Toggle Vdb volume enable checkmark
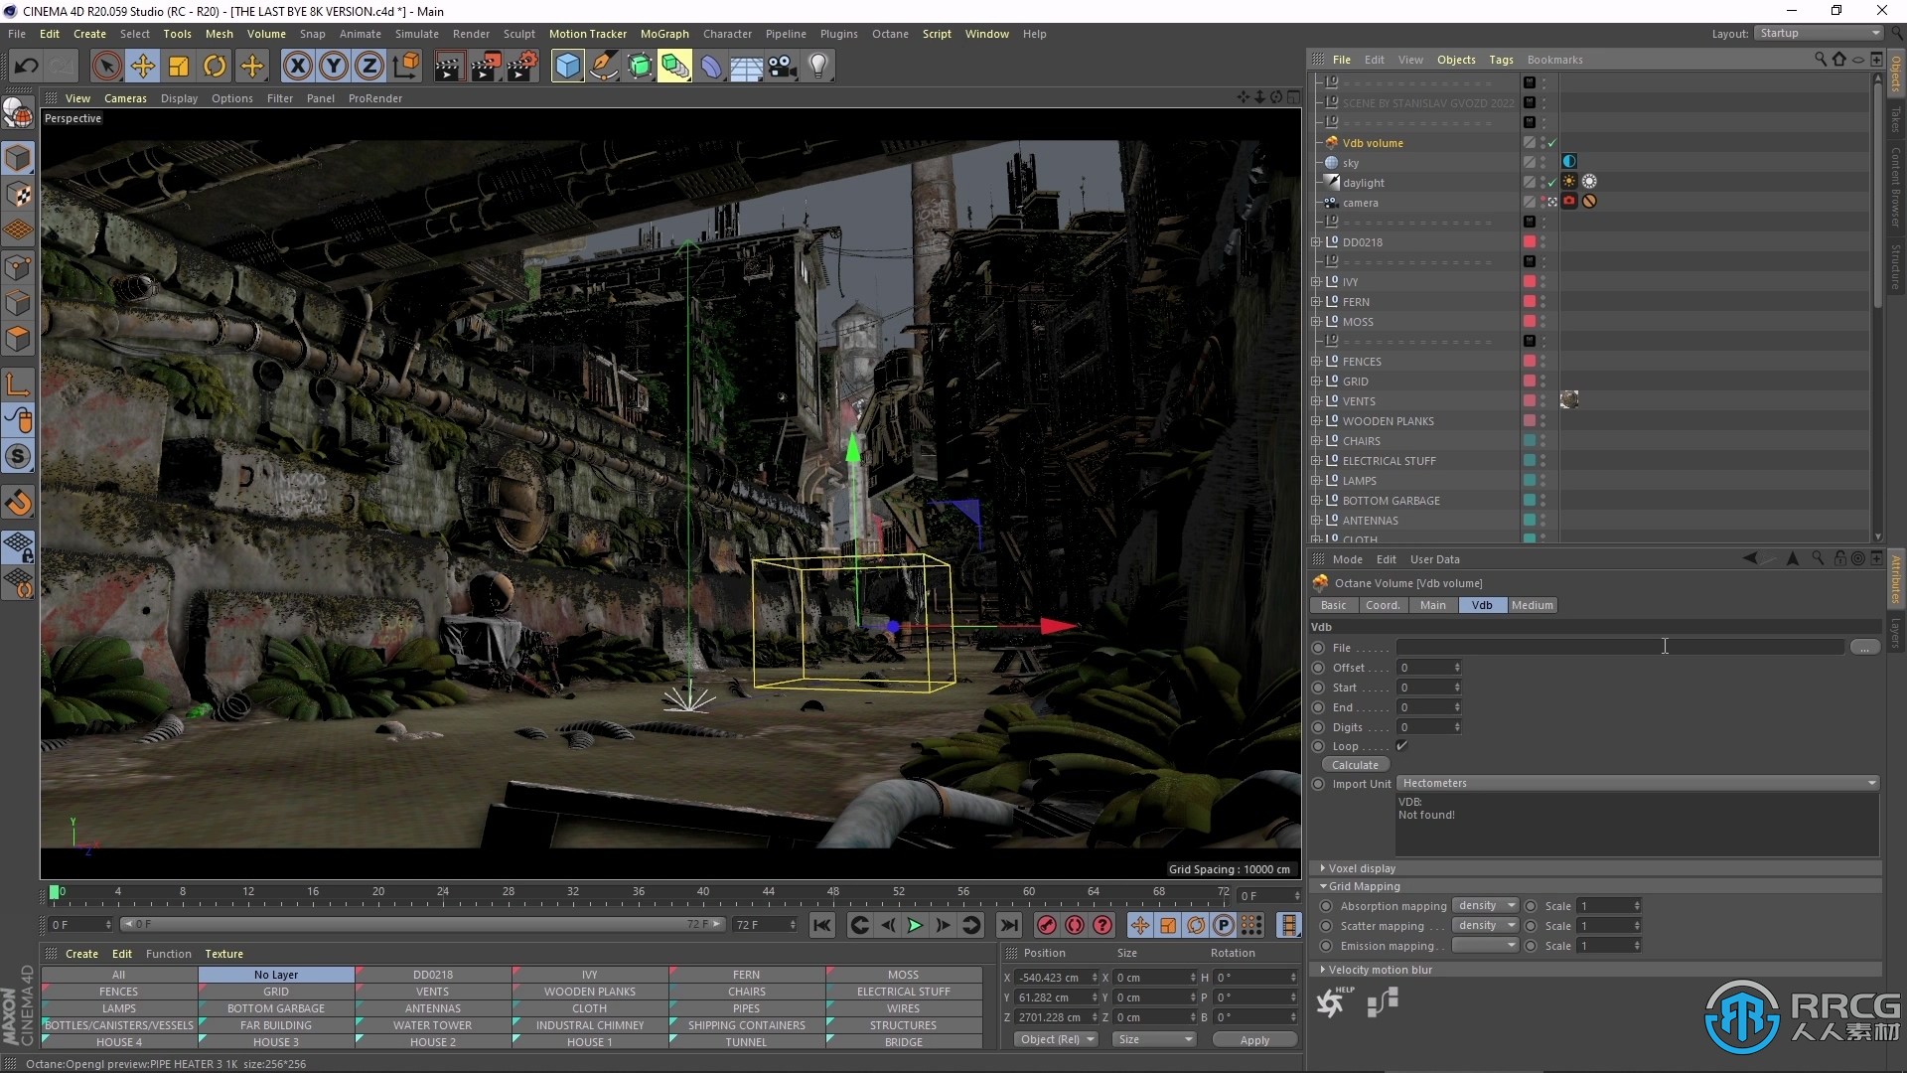This screenshot has height=1073, width=1907. click(x=1552, y=143)
